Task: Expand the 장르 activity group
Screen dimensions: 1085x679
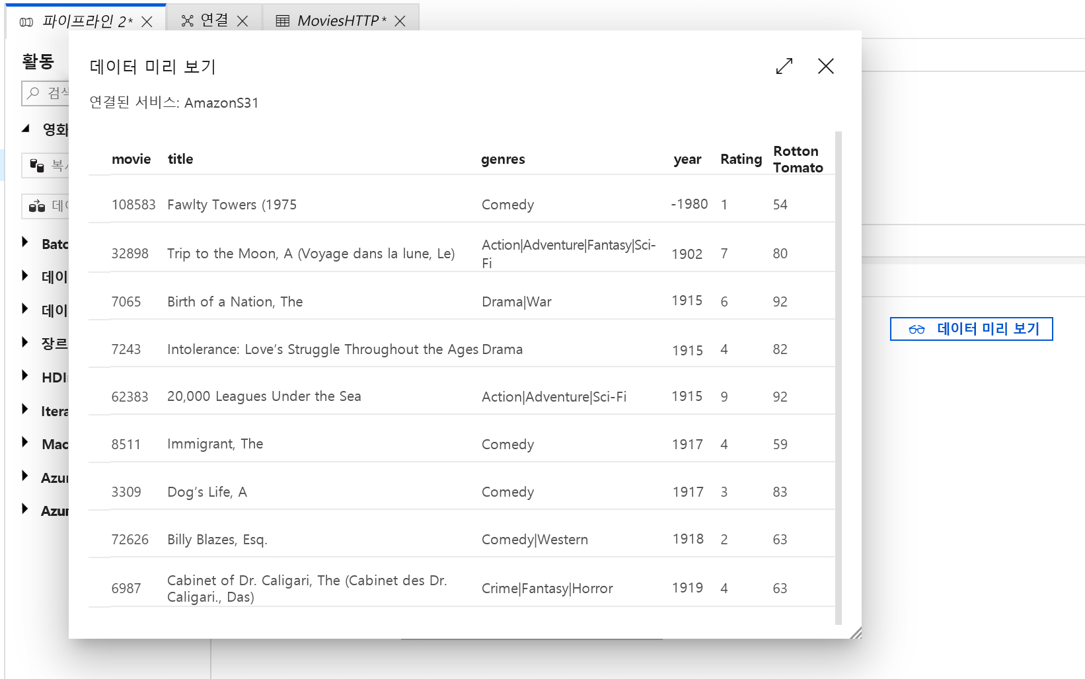Action: point(25,342)
